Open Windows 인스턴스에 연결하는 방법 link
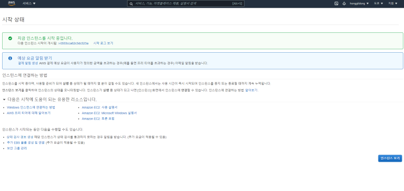Screen dimensions: 404x191 point(31,108)
